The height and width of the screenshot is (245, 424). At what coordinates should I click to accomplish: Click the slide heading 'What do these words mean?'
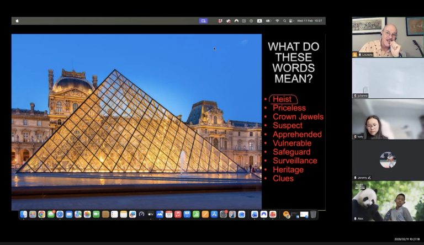293,62
